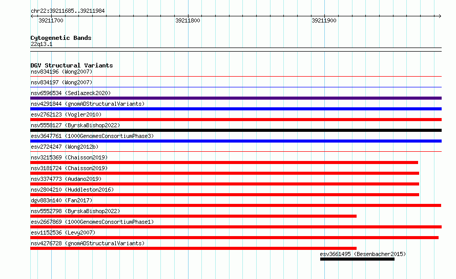Image resolution: width=456 pixels, height=279 pixels.
Task: Click the red bar for esv2762123
Action: click(236, 120)
